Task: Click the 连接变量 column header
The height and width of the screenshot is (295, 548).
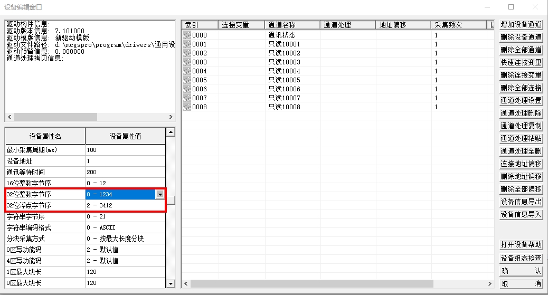Action: pos(241,25)
